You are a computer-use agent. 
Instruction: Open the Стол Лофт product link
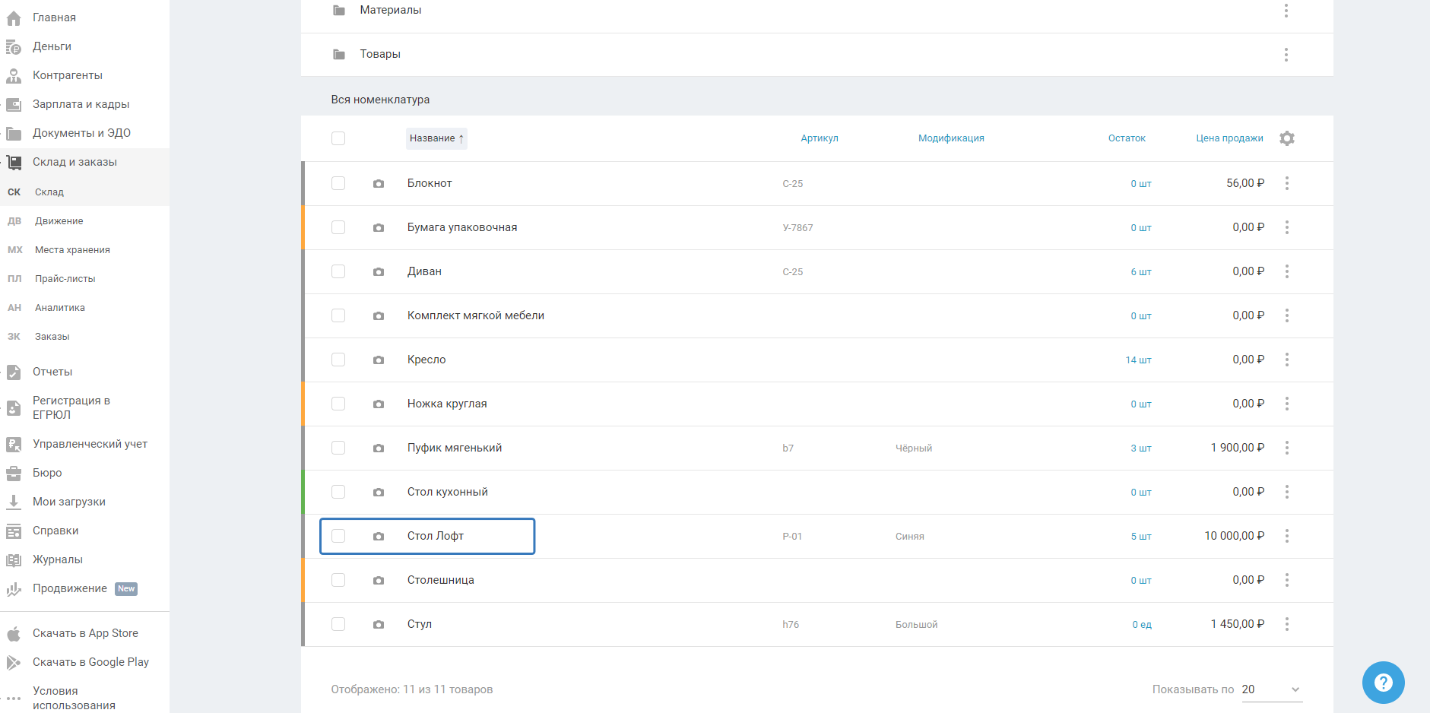[x=436, y=536]
